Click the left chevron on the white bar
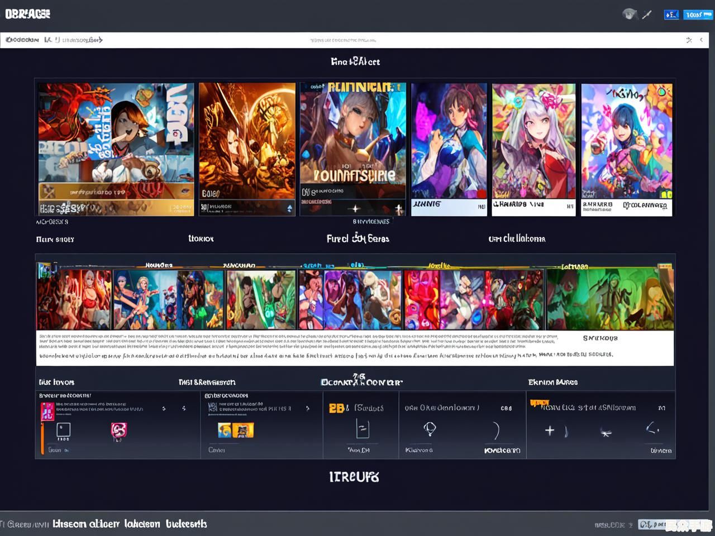The width and height of the screenshot is (715, 536). pyautogui.click(x=702, y=40)
